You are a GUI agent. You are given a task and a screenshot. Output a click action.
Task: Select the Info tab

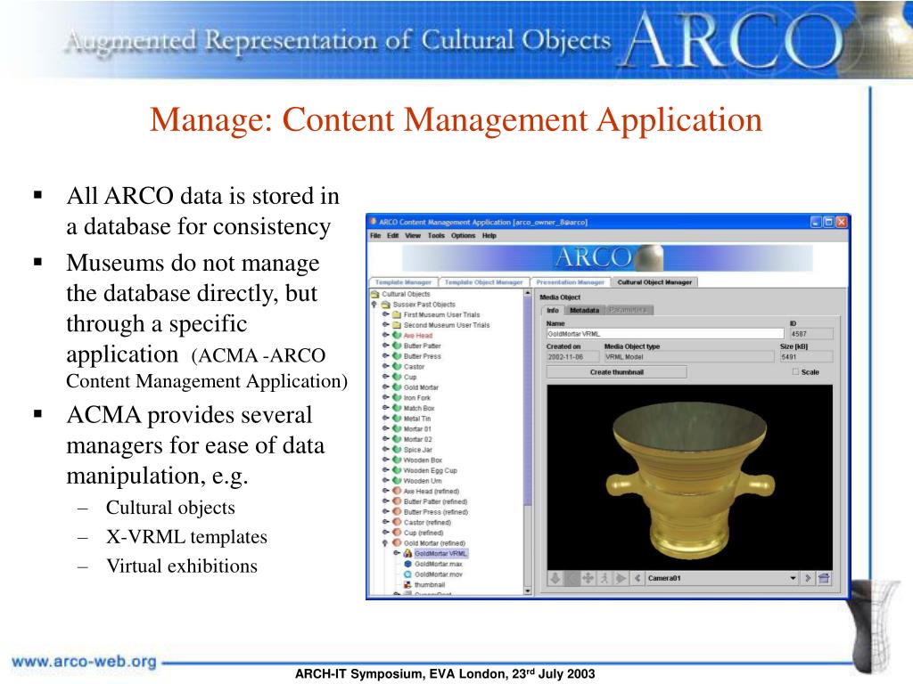[x=553, y=311]
